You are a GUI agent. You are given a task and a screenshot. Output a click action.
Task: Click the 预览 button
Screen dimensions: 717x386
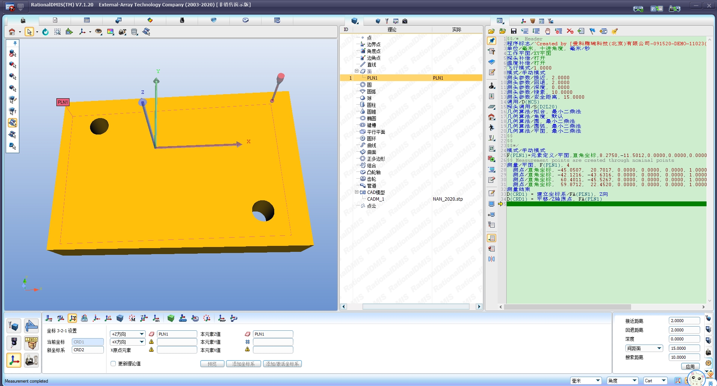pyautogui.click(x=212, y=364)
